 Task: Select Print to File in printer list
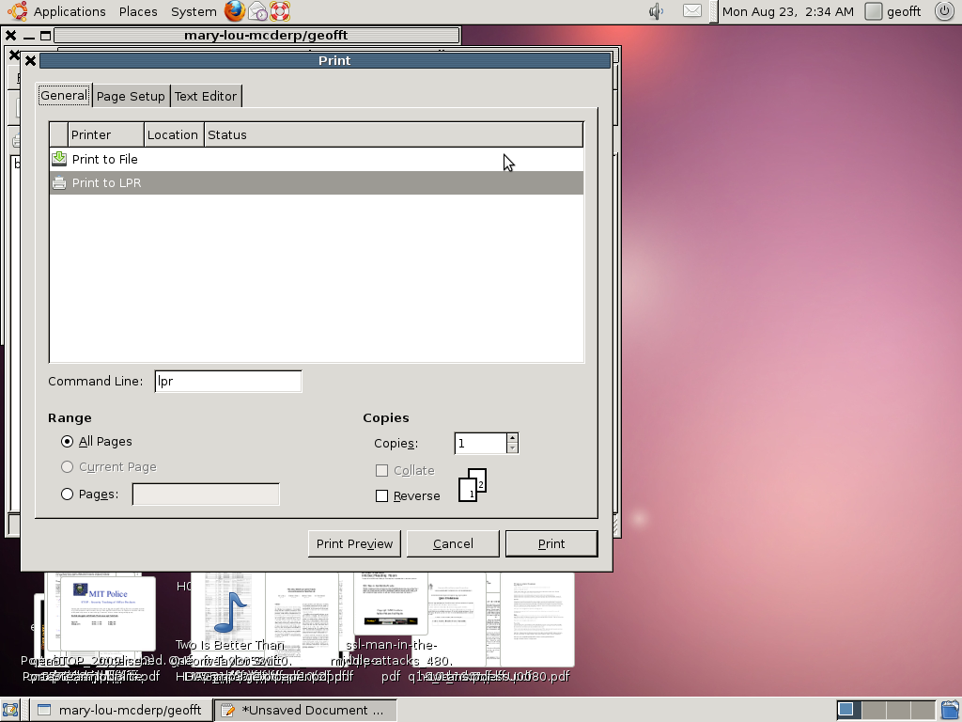(x=105, y=159)
